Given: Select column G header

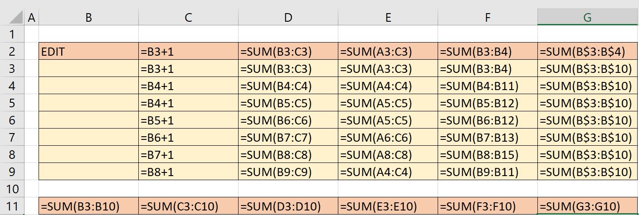Looking at the screenshot, I should tap(588, 18).
